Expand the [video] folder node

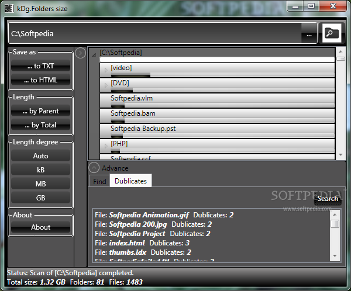tap(106, 70)
